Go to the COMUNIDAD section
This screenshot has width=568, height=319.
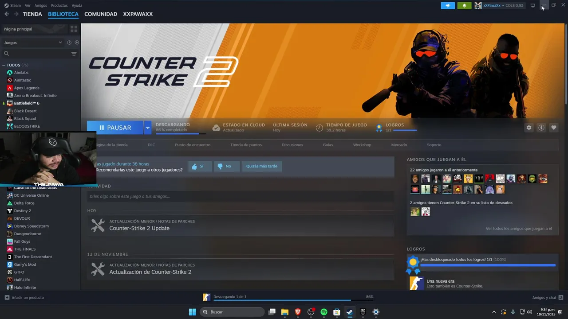(101, 14)
